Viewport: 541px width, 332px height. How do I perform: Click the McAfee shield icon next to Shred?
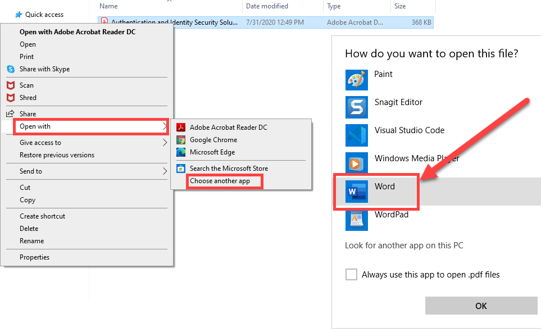[11, 98]
